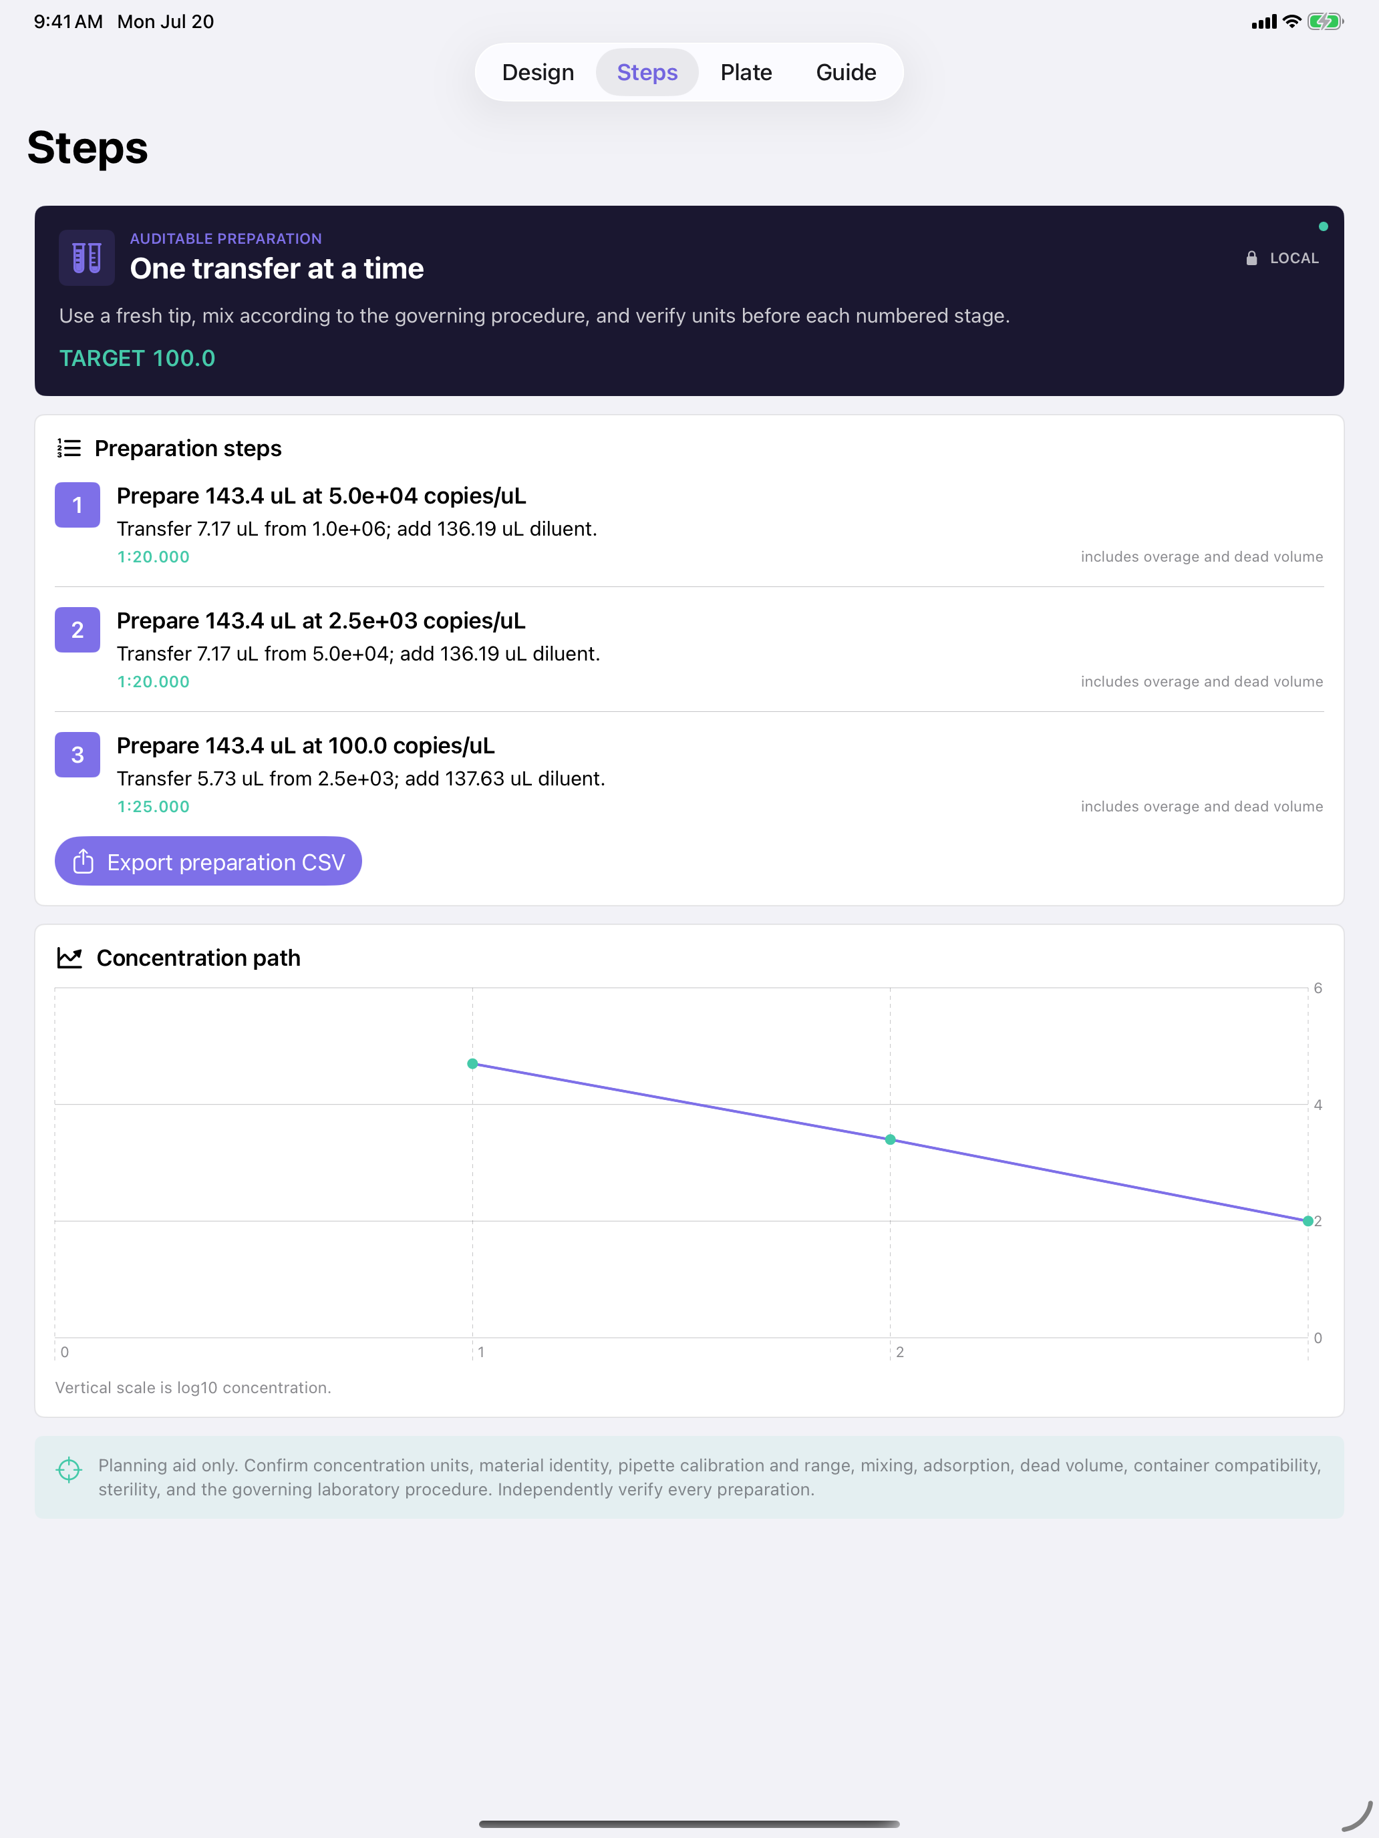This screenshot has width=1379, height=1838.
Task: Tap the battery icon in status bar
Action: [1325, 21]
